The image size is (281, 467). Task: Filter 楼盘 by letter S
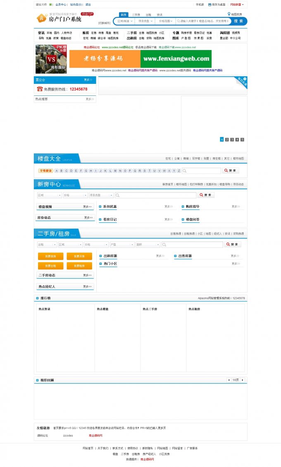pyautogui.click(x=145, y=171)
